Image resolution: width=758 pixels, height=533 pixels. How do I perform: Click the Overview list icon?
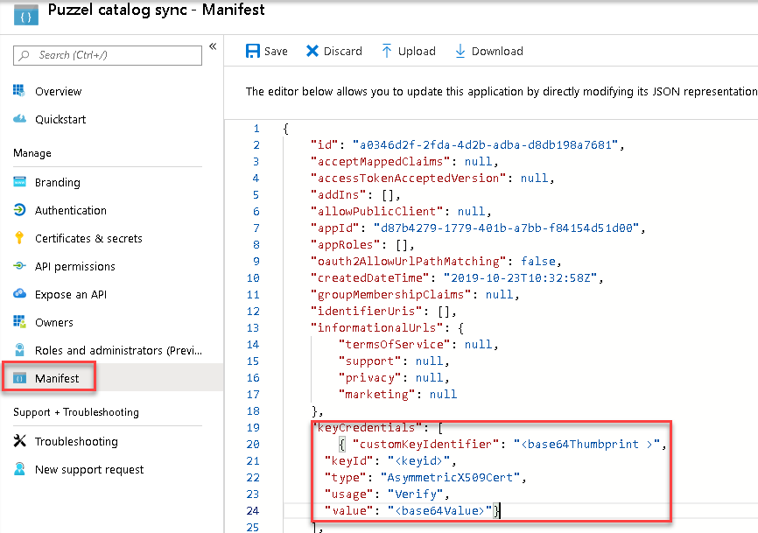tap(19, 91)
